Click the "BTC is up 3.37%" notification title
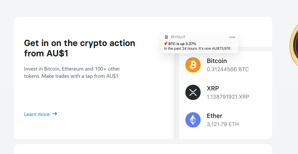 (x=182, y=44)
